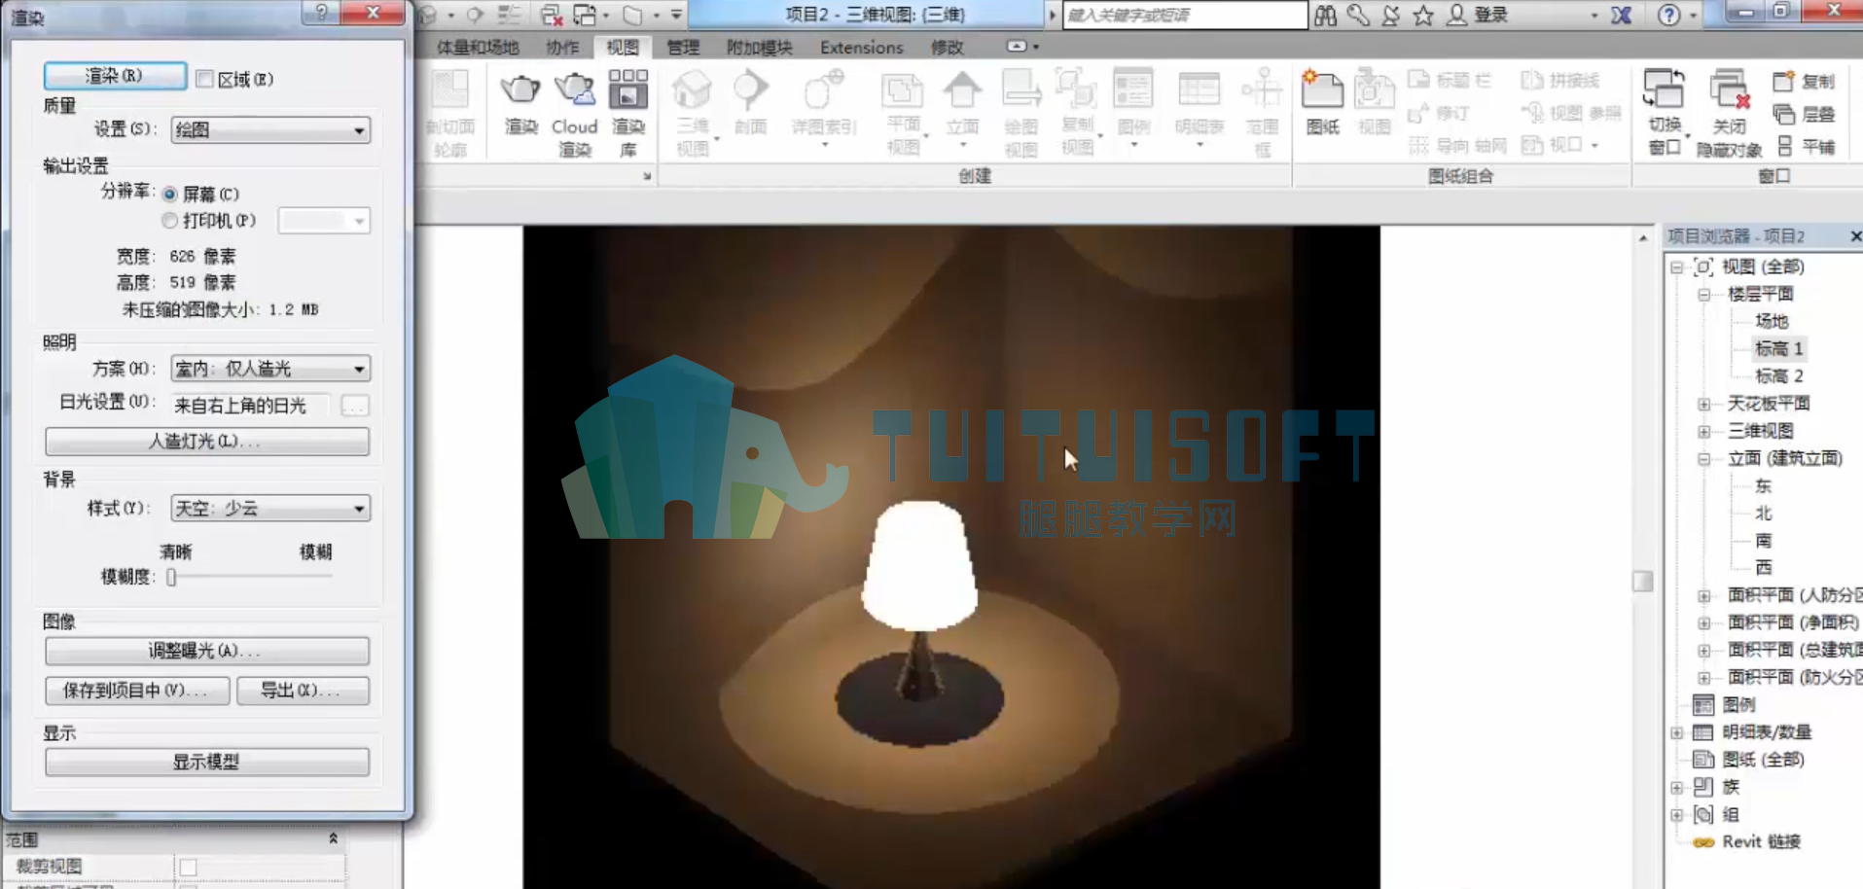Open the 管理 ribbon tab
Viewport: 1863px width, 889px height.
(683, 47)
